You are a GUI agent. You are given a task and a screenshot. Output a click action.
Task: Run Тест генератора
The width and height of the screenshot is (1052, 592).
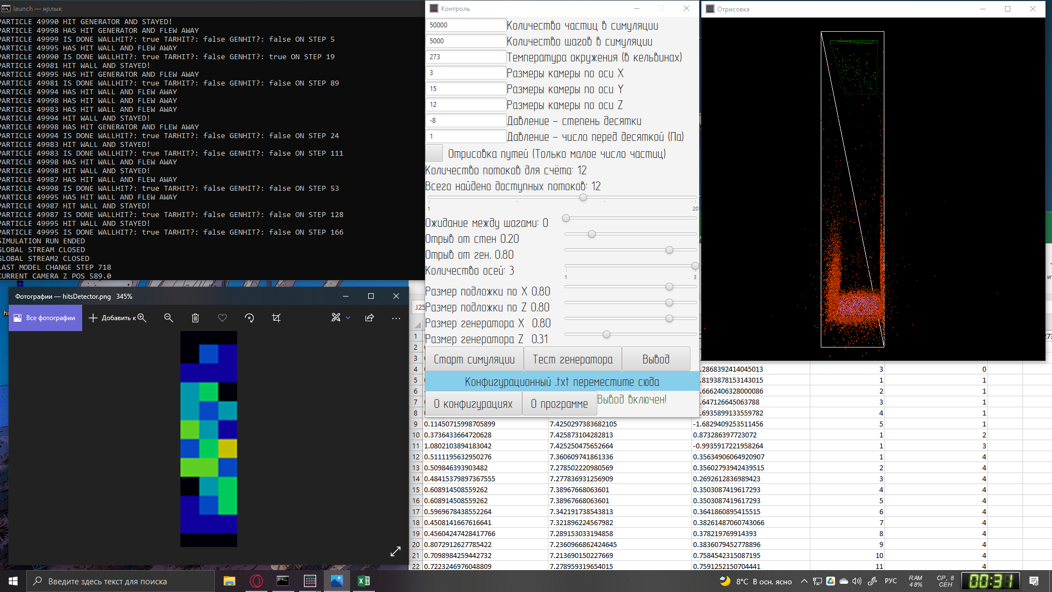(x=572, y=359)
